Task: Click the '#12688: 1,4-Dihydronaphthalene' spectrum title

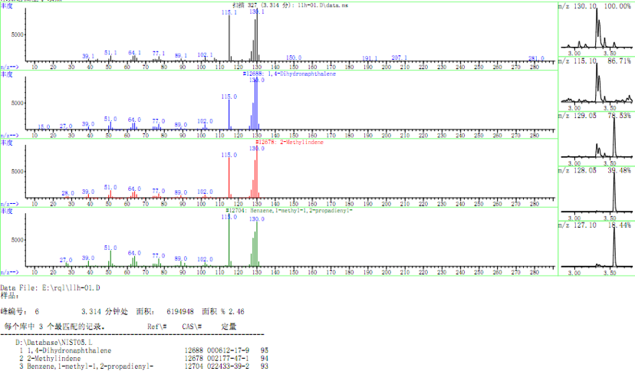Action: [x=289, y=74]
